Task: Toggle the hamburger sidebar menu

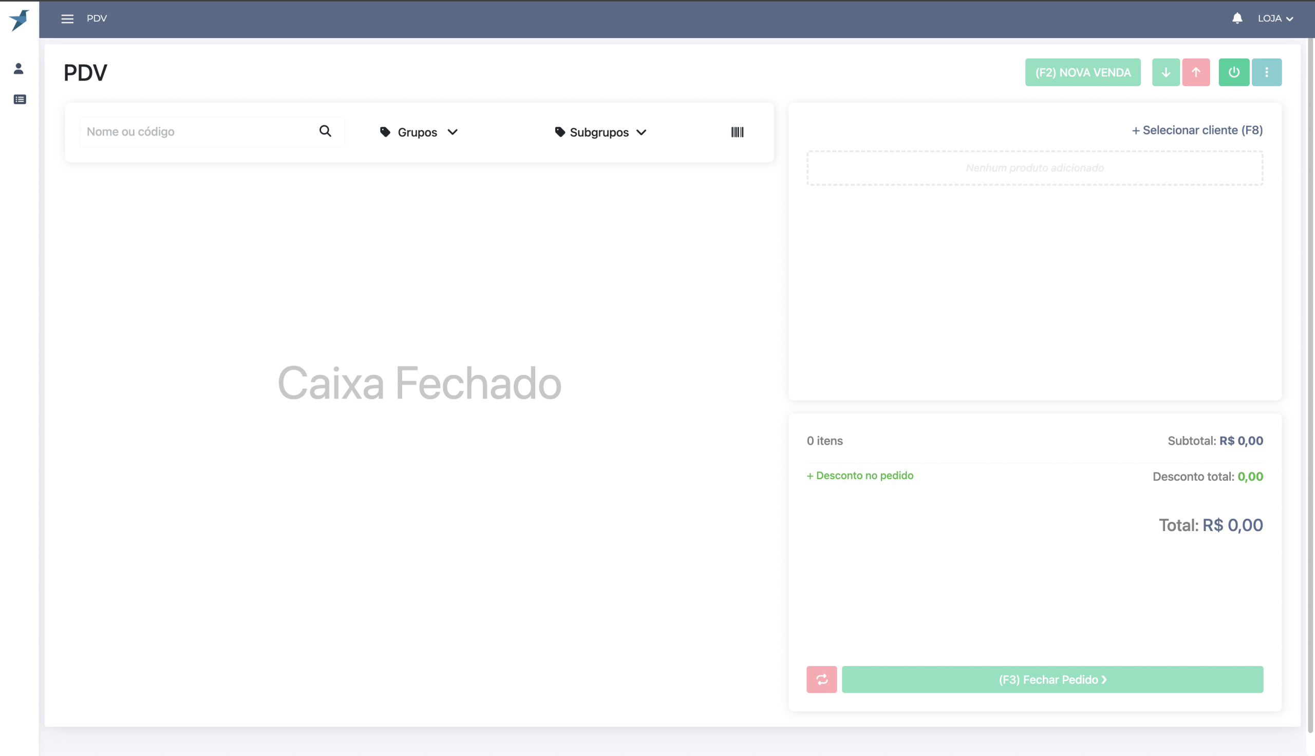Action: [x=67, y=19]
